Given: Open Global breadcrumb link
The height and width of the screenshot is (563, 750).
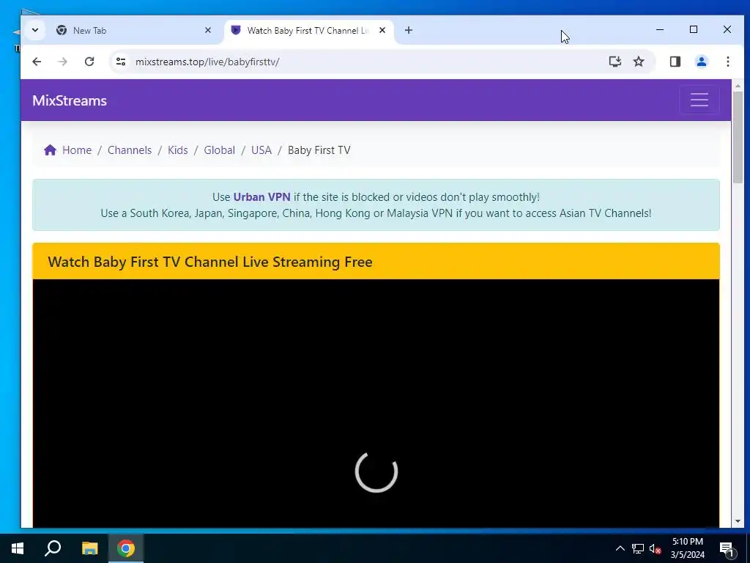Looking at the screenshot, I should point(220,150).
